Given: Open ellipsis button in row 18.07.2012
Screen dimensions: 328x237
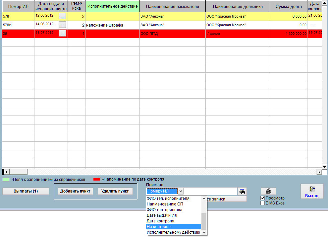Looking at the screenshot, I should pyautogui.click(x=62, y=33).
